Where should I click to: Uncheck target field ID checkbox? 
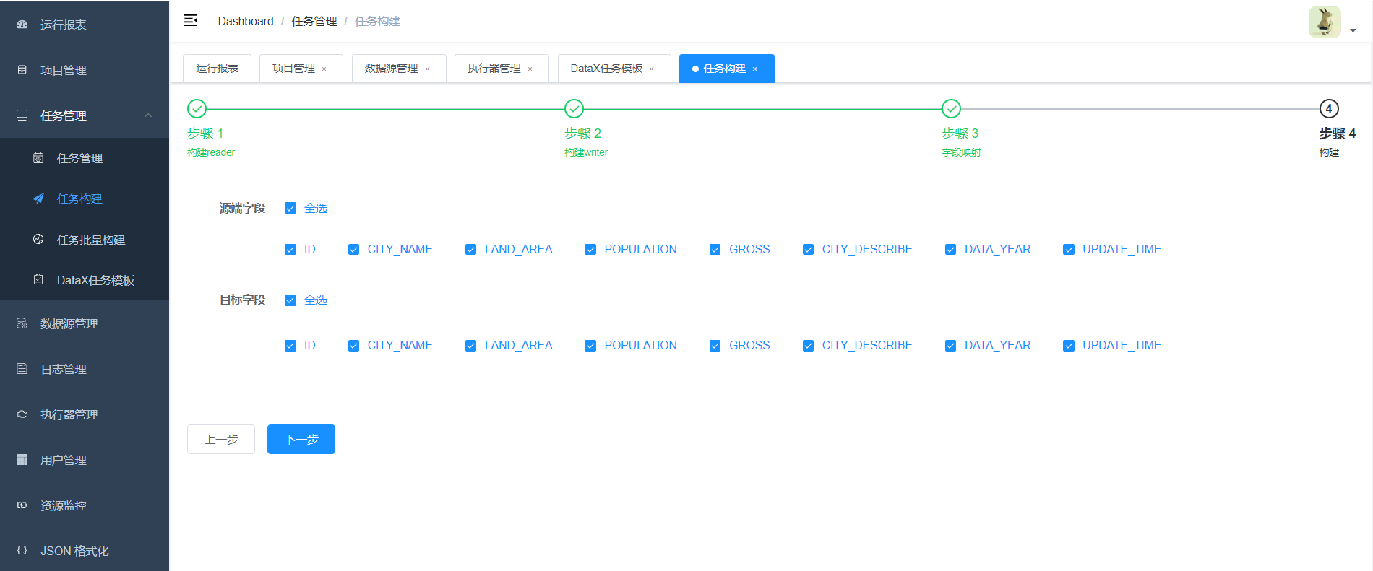290,345
